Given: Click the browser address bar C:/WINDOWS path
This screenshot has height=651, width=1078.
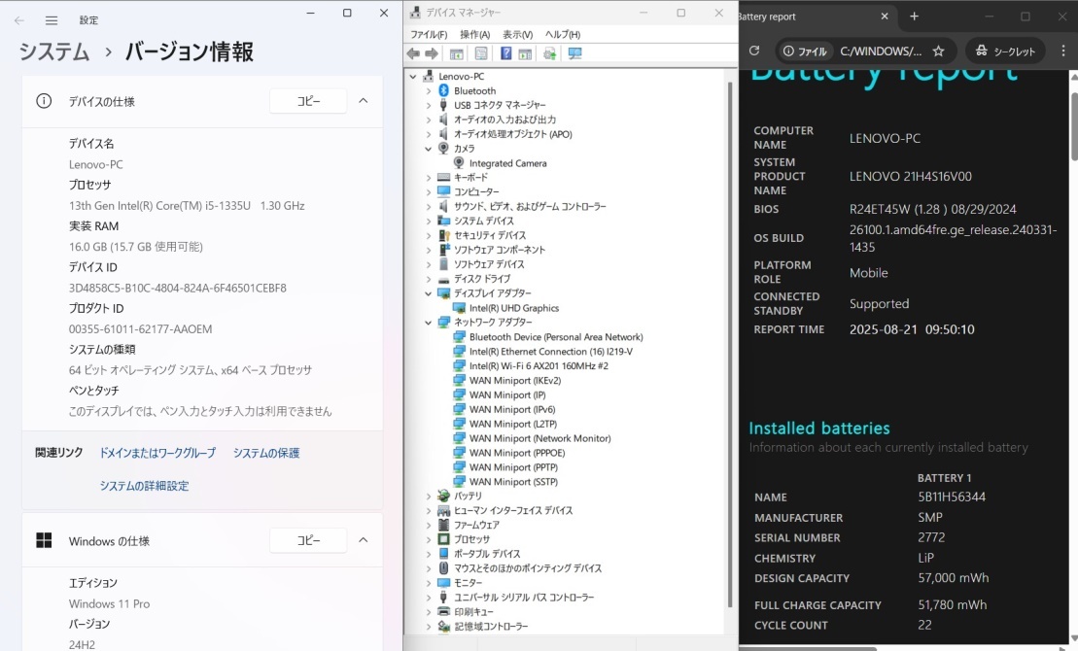Looking at the screenshot, I should [x=881, y=51].
